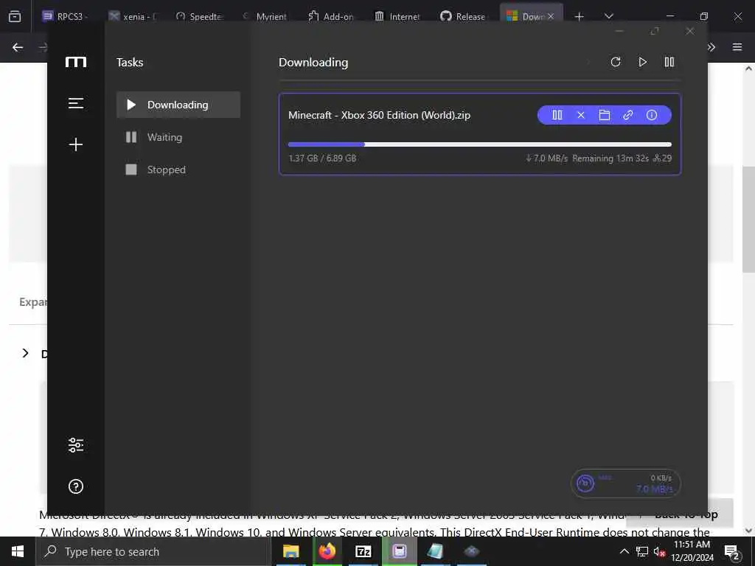Copy link of Minecraft zip download
This screenshot has width=755, height=566.
[628, 115]
